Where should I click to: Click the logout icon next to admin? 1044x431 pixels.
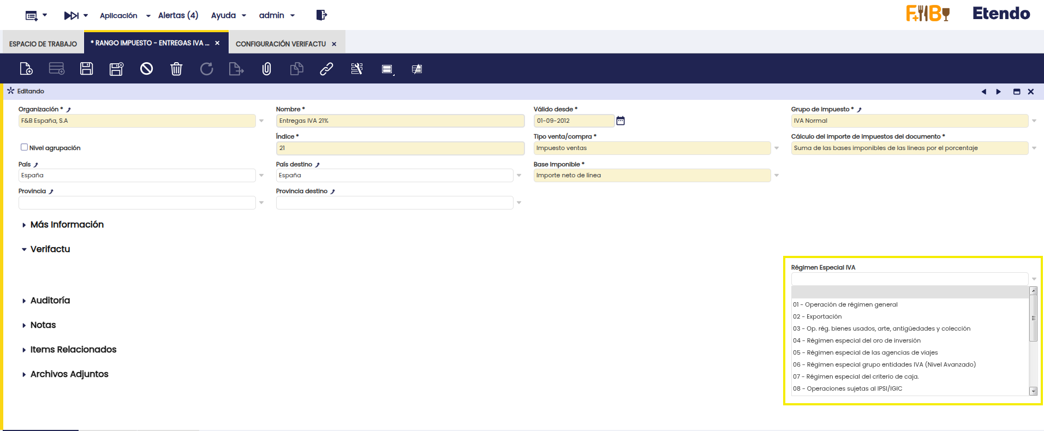point(321,15)
